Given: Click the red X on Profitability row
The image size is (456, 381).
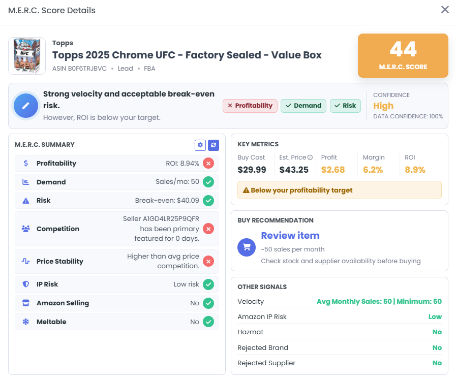Looking at the screenshot, I should click(x=208, y=164).
